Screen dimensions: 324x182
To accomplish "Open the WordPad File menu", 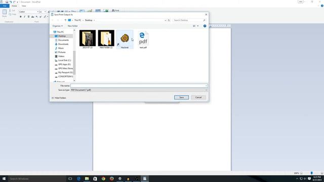I will click(5, 6).
